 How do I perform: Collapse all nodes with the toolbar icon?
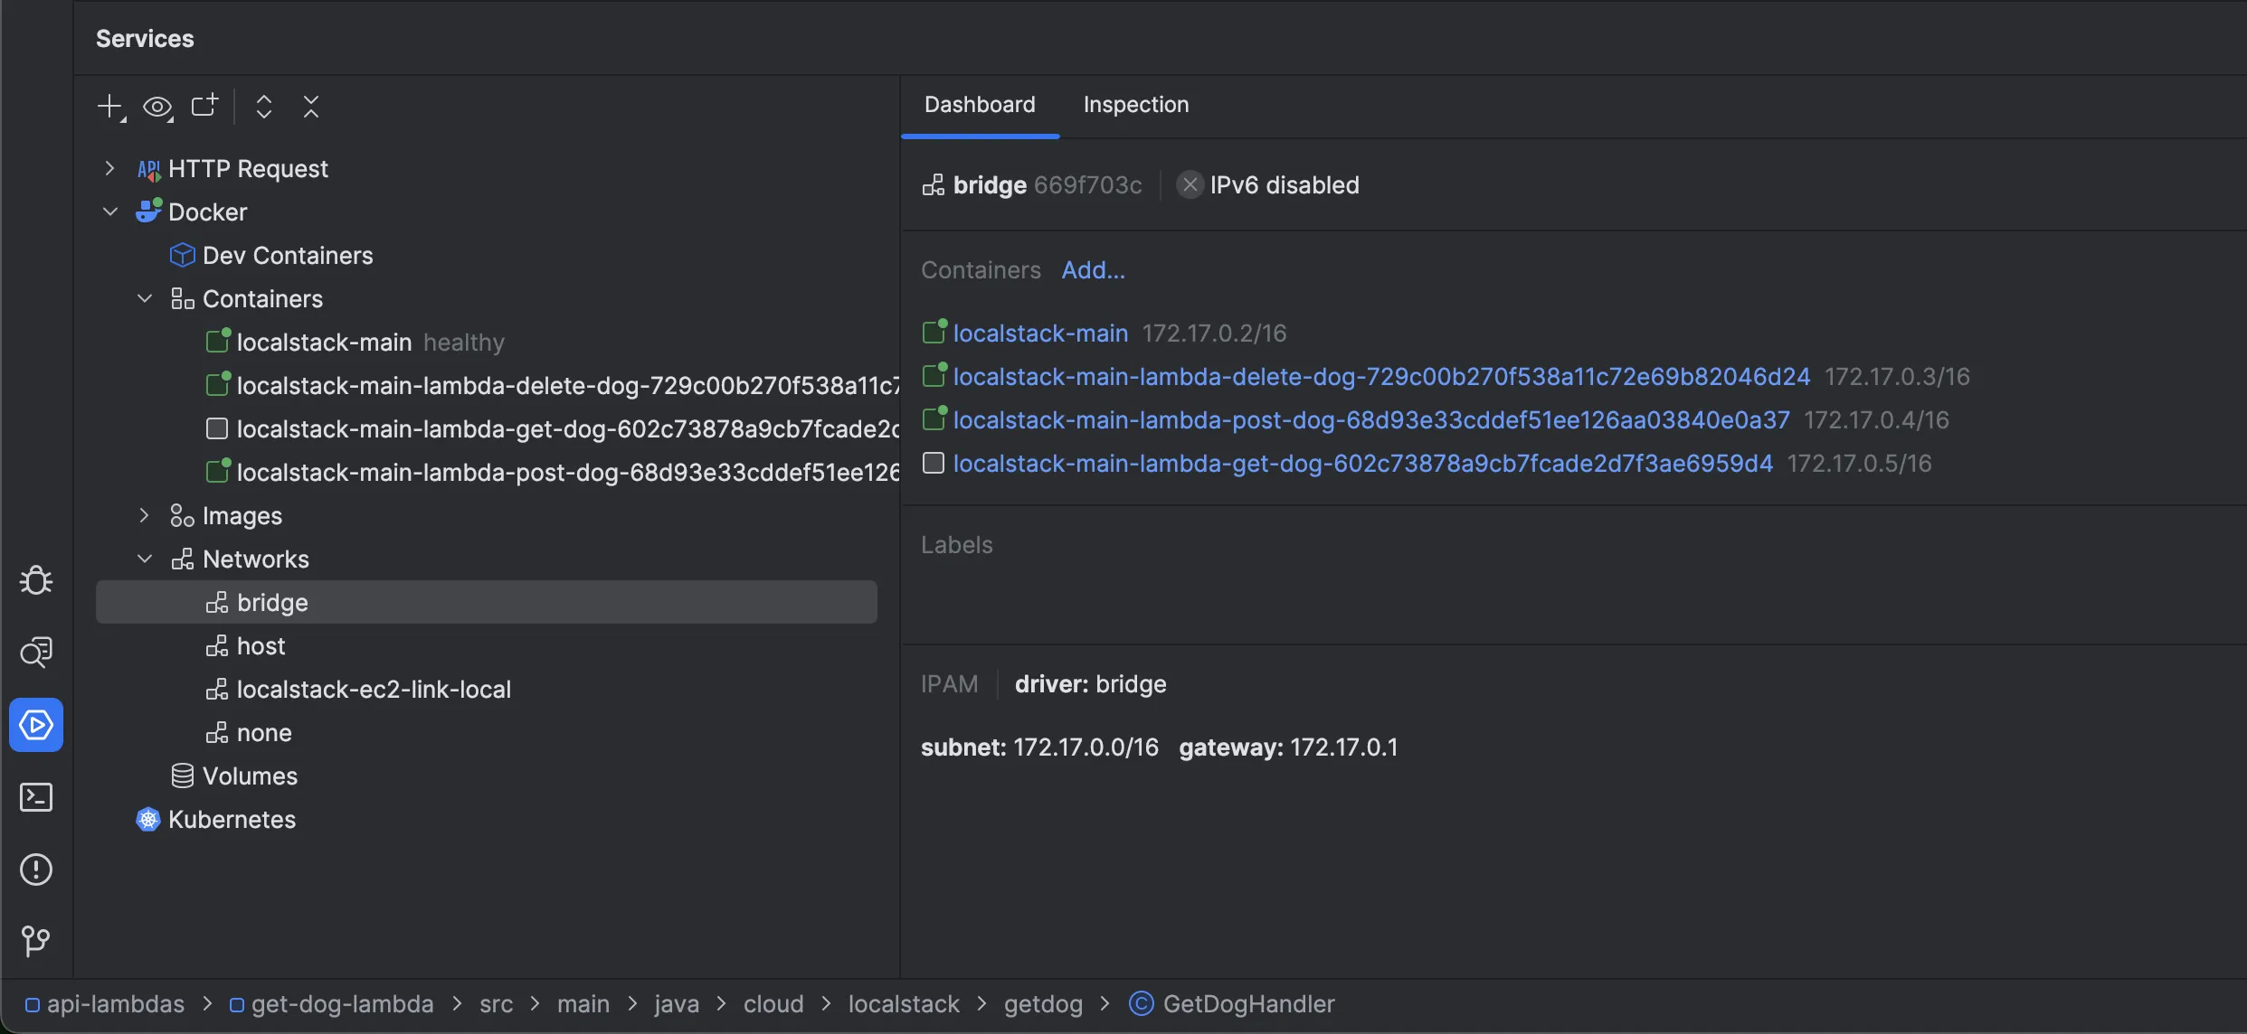tap(311, 106)
